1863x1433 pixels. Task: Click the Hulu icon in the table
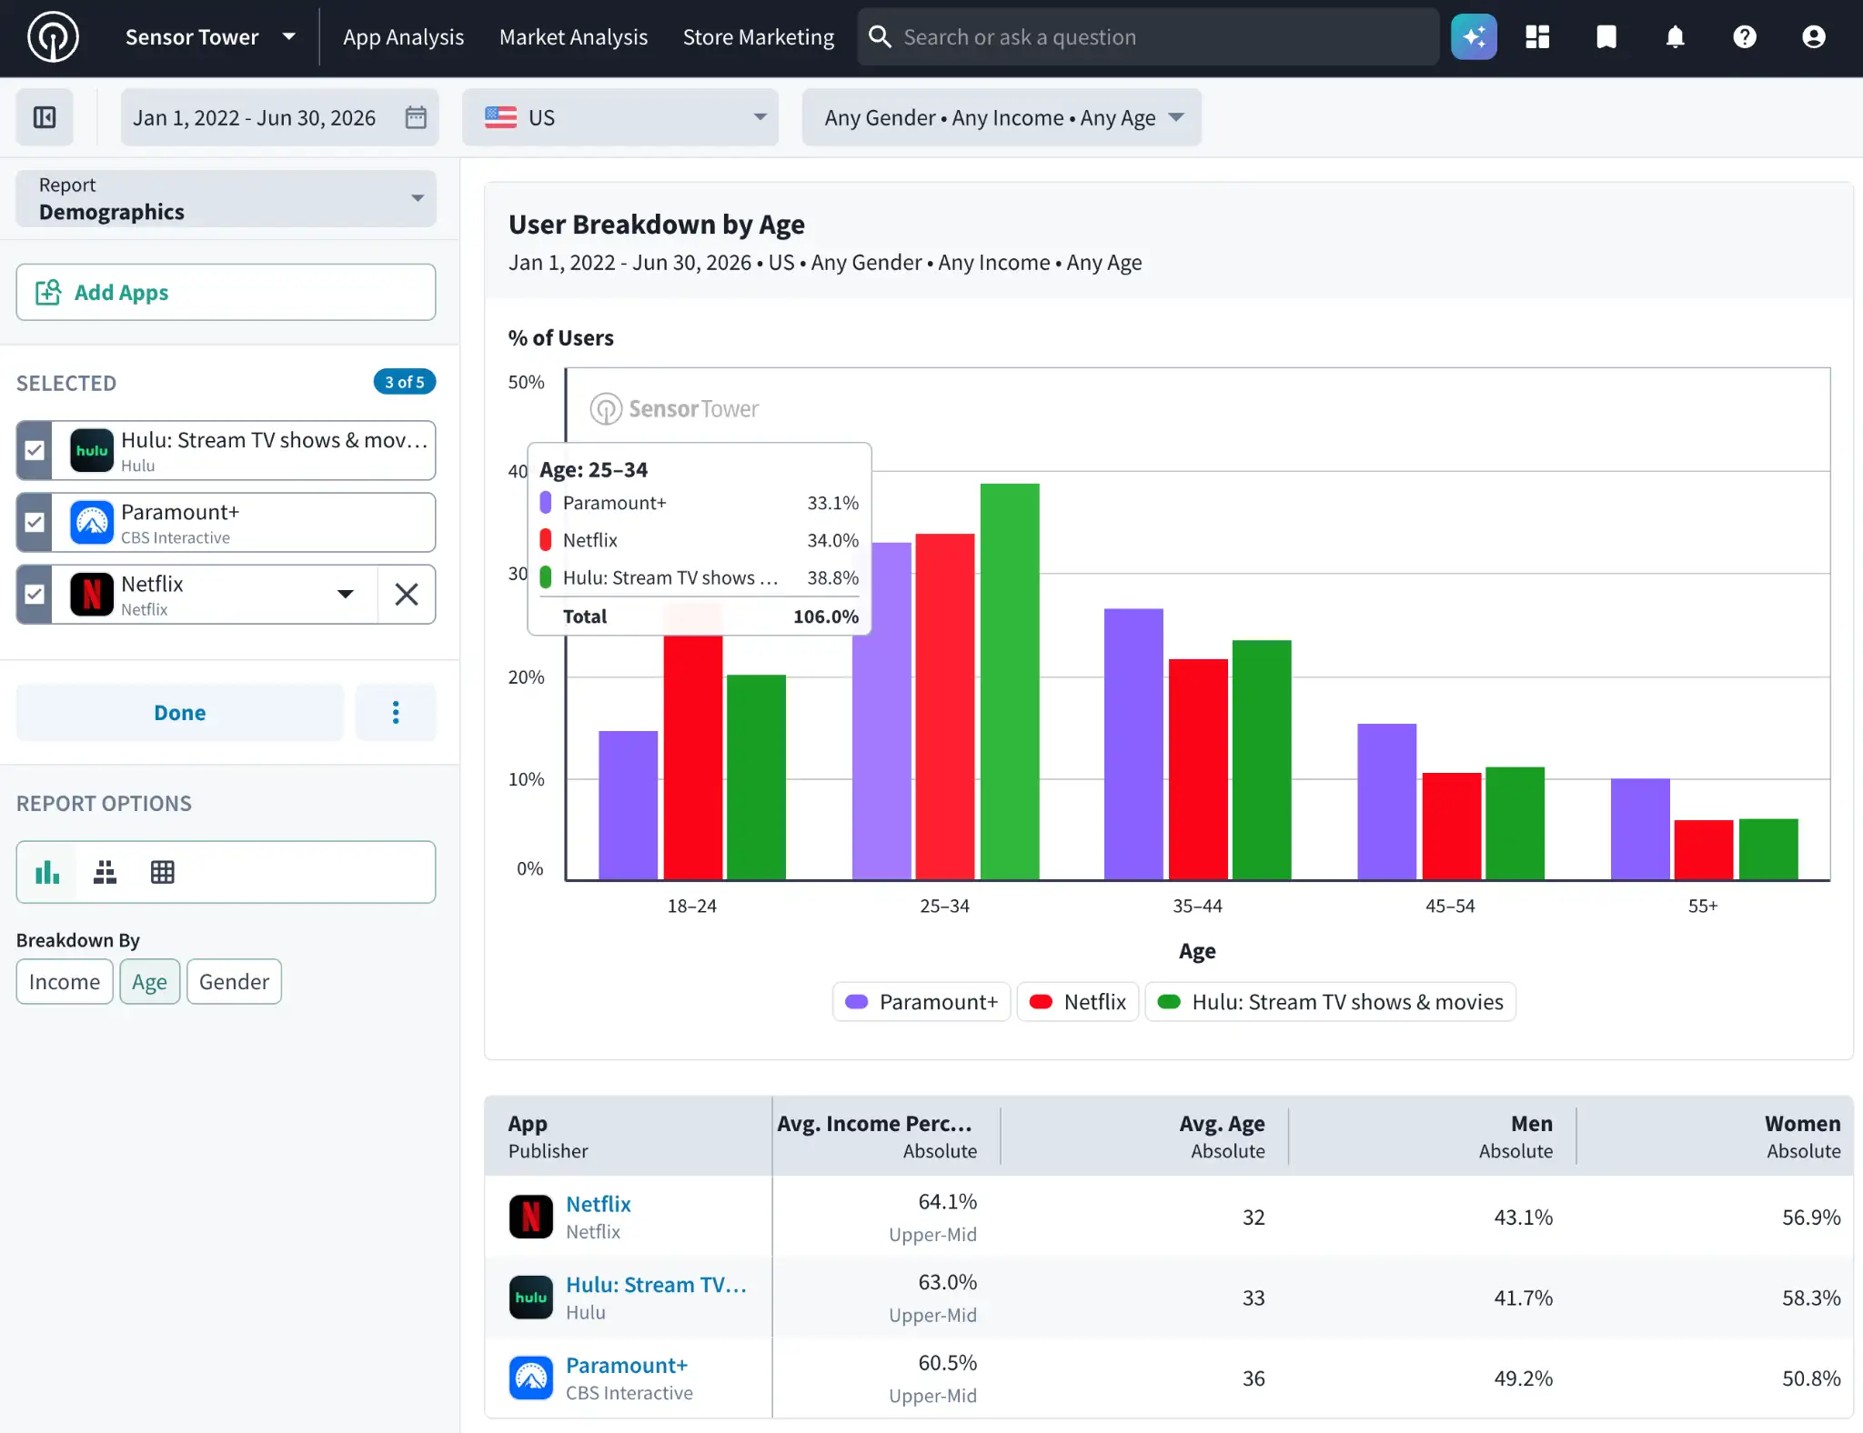(x=531, y=1298)
